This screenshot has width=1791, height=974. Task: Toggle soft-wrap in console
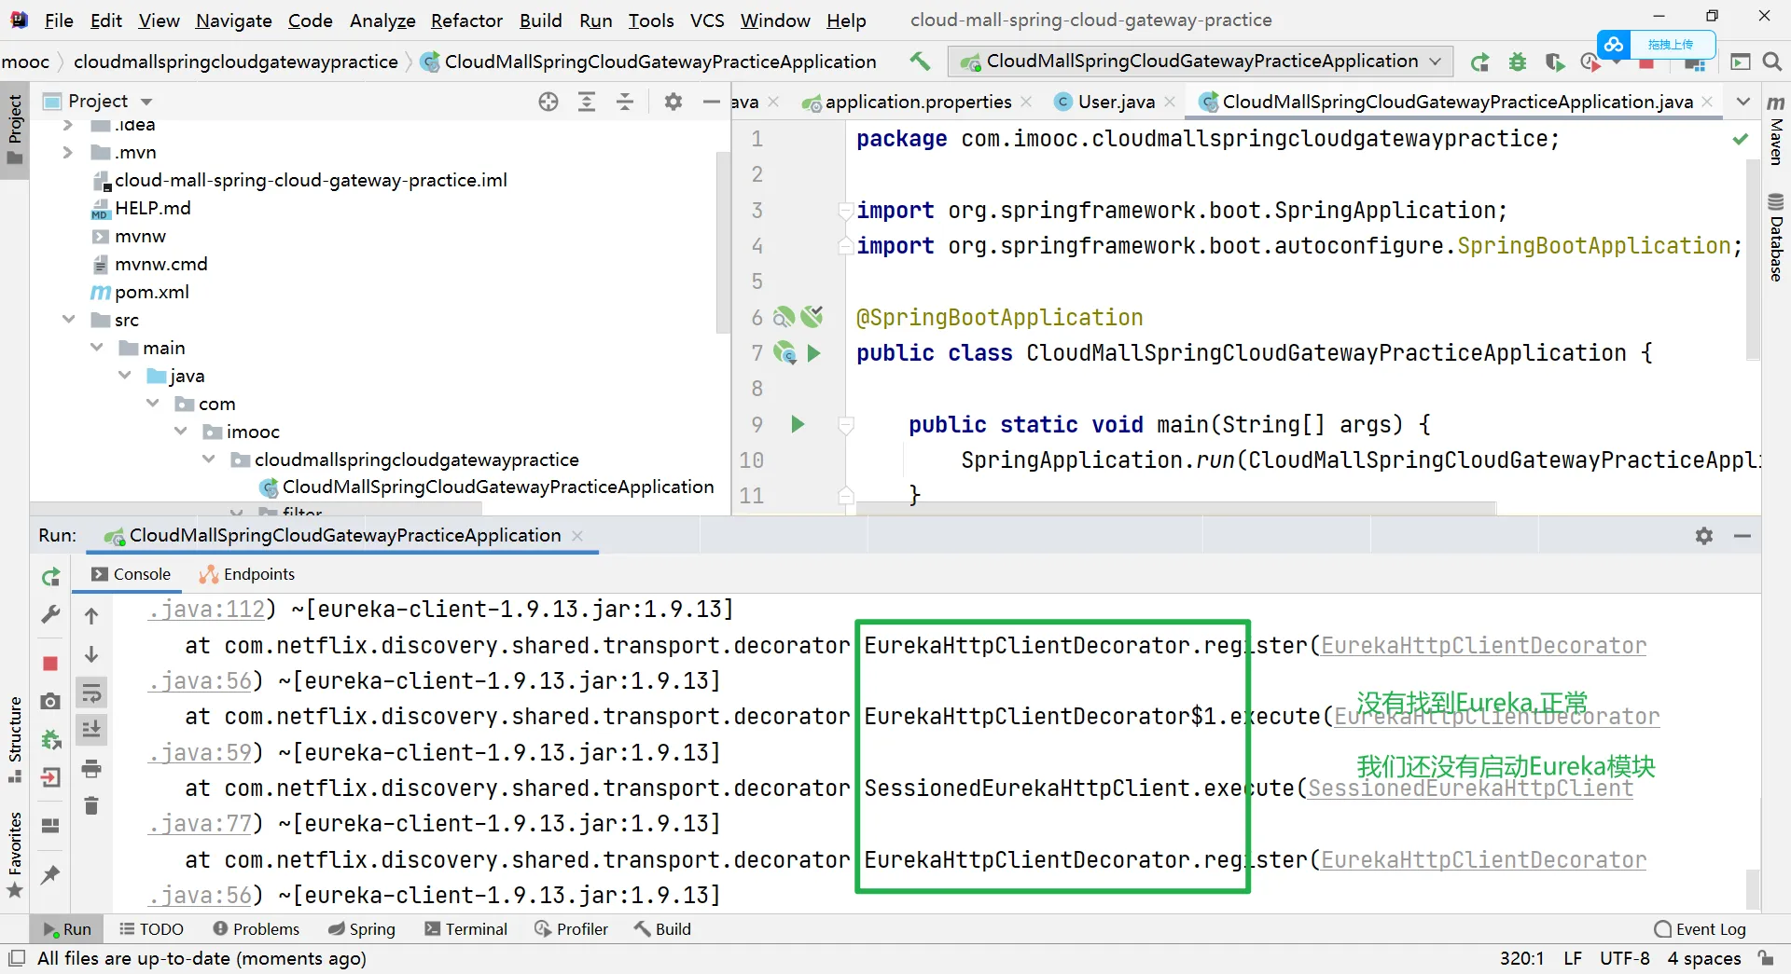91,693
